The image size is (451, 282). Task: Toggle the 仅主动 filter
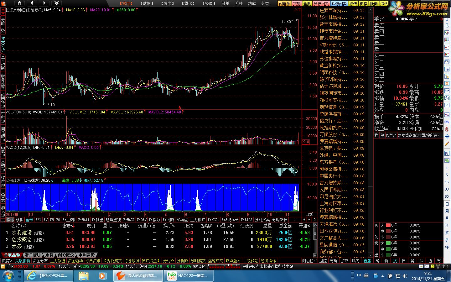391,135
